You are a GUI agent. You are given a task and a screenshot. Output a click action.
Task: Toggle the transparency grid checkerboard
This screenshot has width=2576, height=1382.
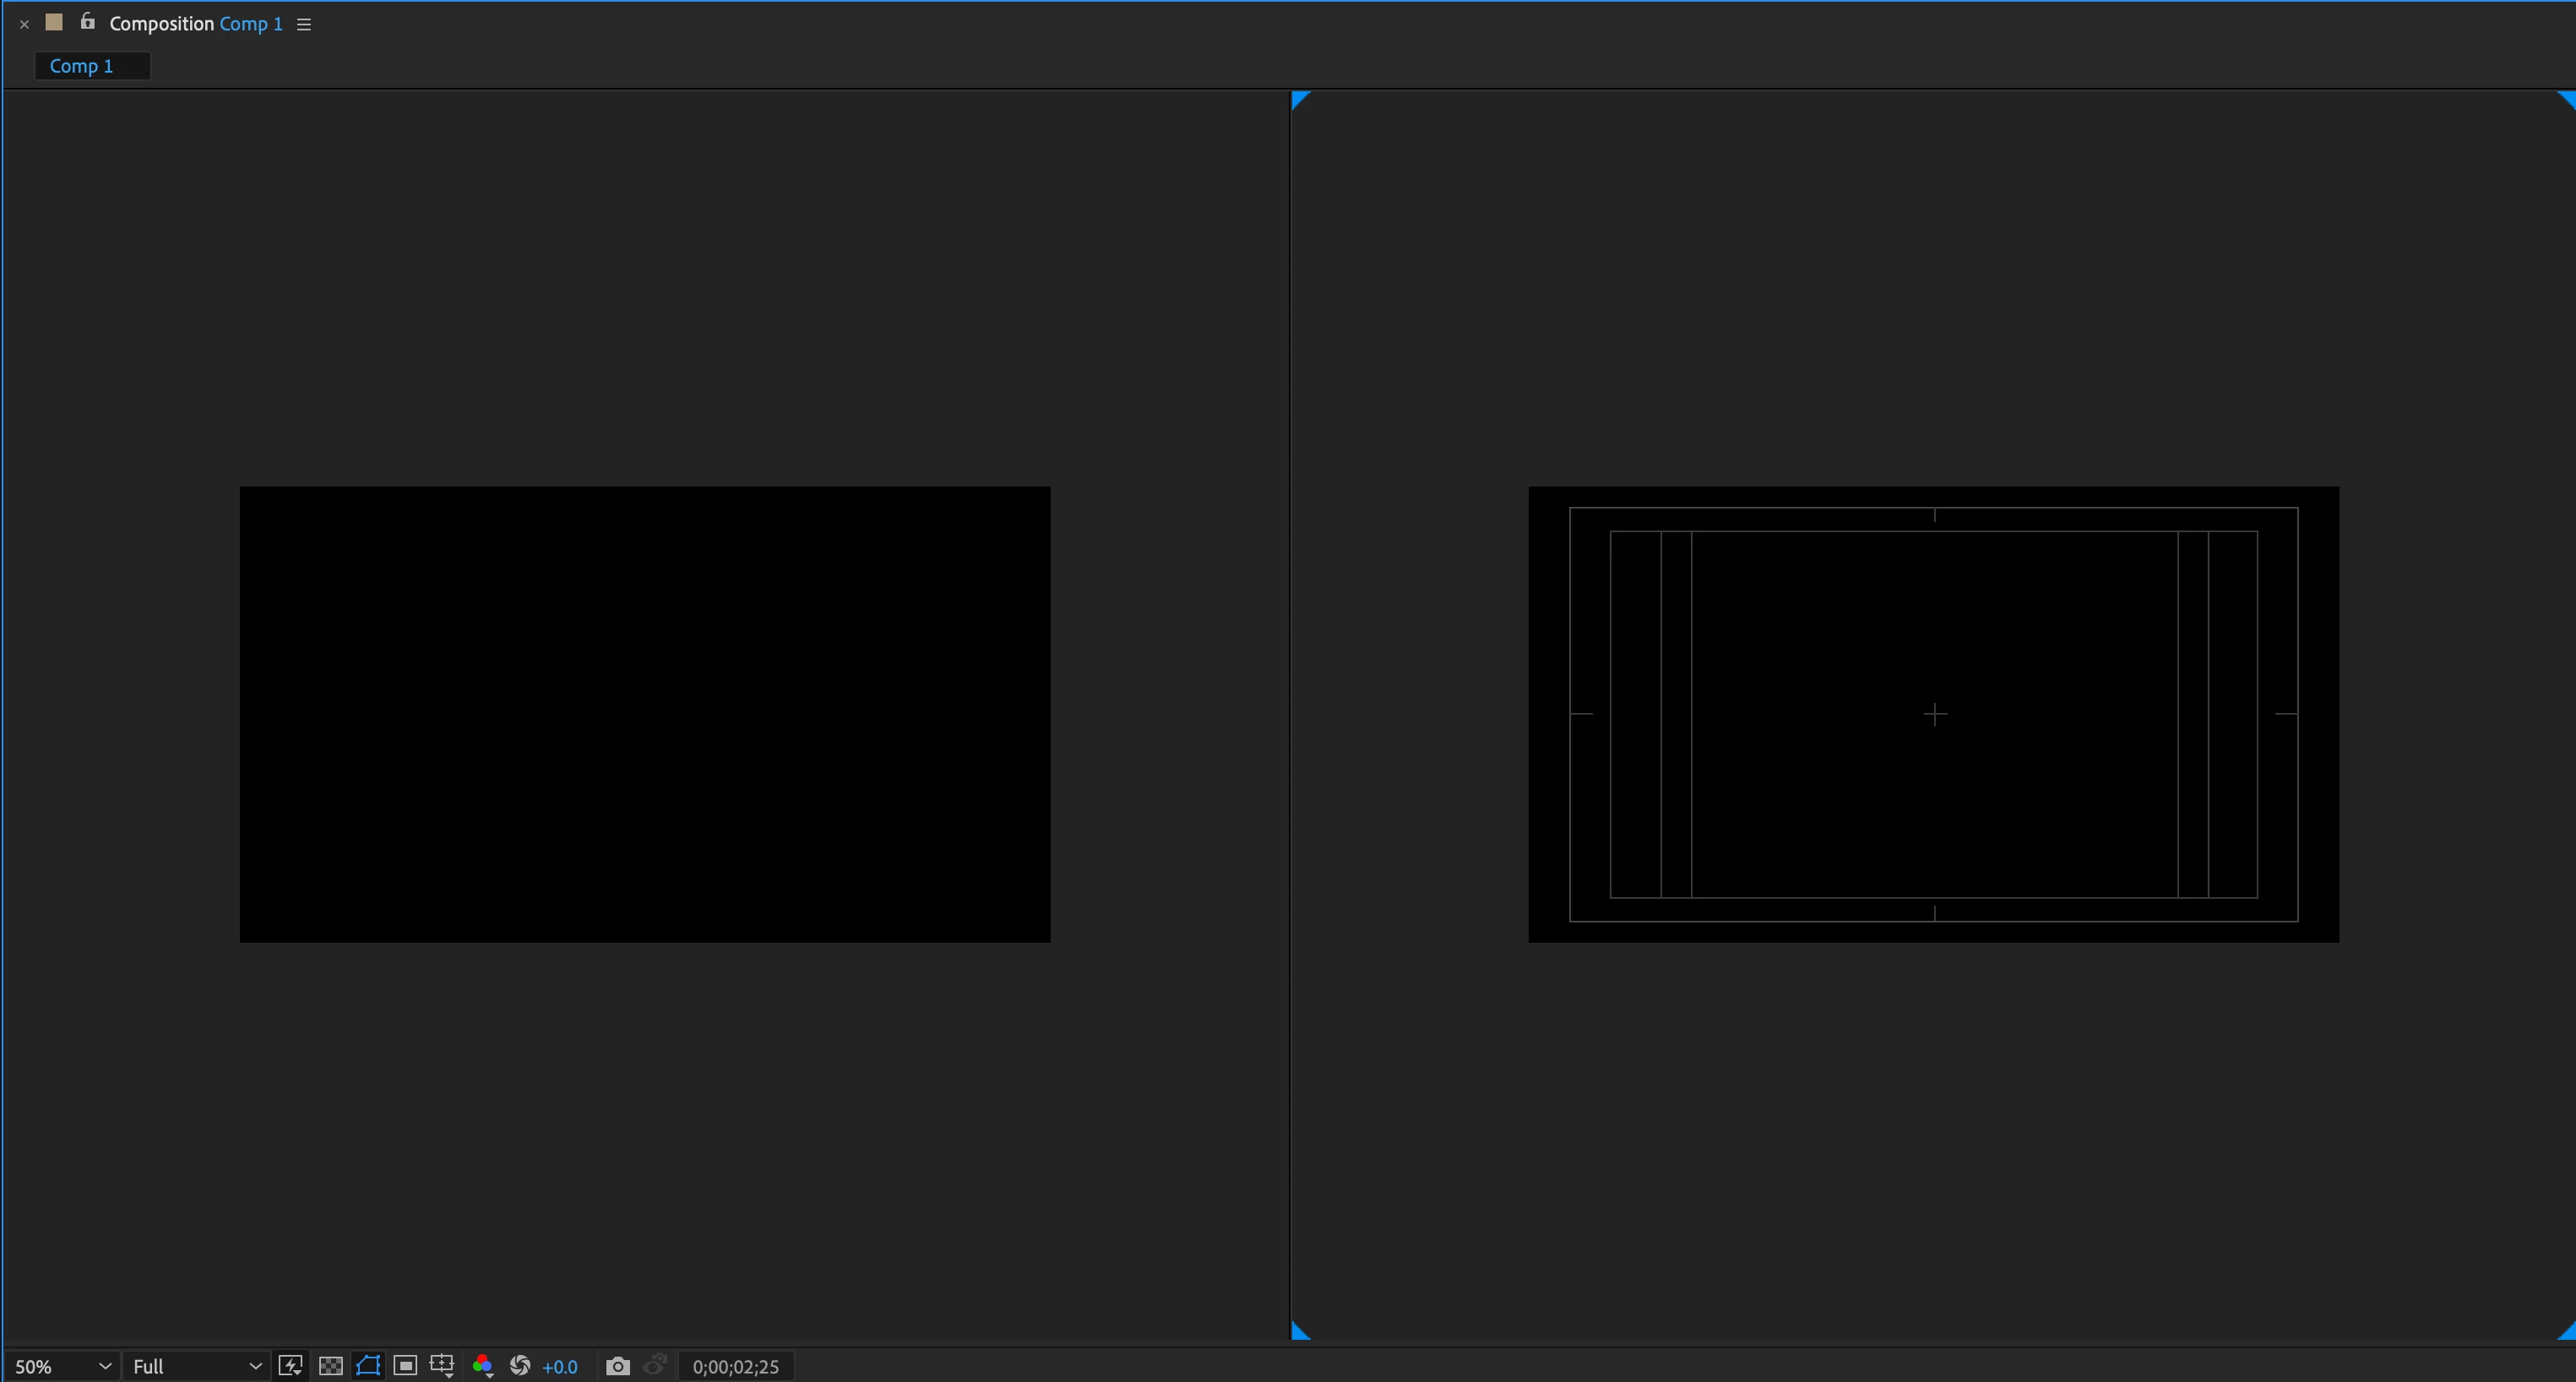coord(330,1366)
